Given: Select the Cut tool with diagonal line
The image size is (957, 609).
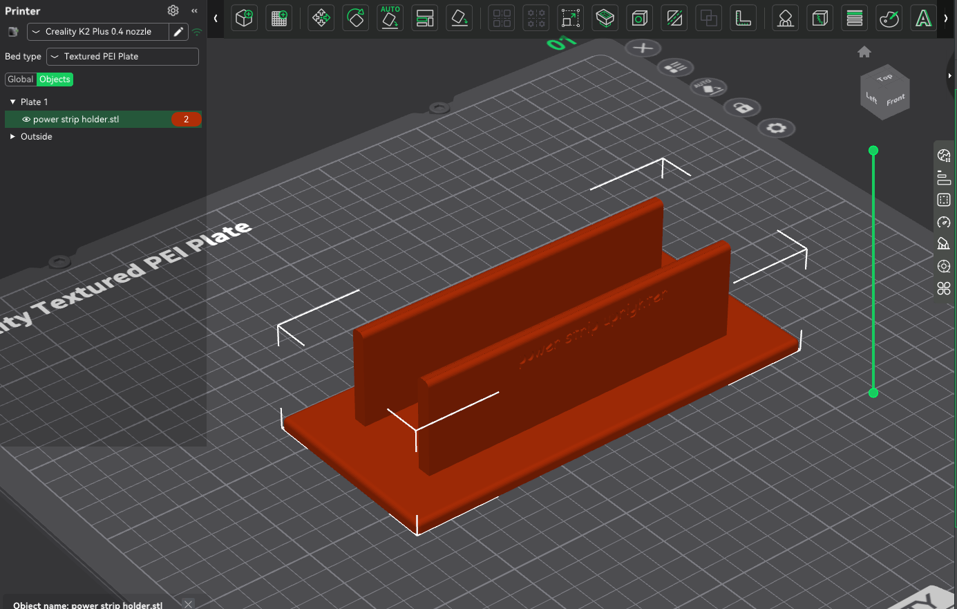Looking at the screenshot, I should click(674, 18).
